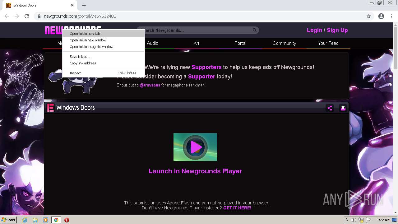This screenshot has height=224, width=398.
Task: Launch Internet Explorer from the taskbar
Action: coord(25,220)
